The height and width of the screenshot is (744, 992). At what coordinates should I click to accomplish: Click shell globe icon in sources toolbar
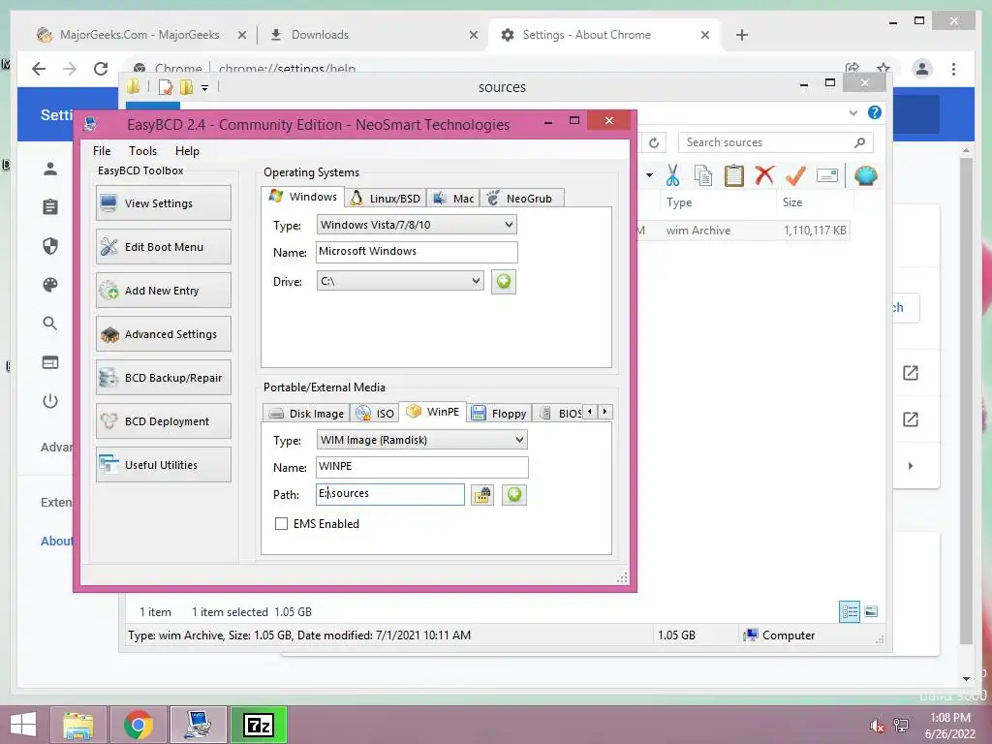click(865, 175)
